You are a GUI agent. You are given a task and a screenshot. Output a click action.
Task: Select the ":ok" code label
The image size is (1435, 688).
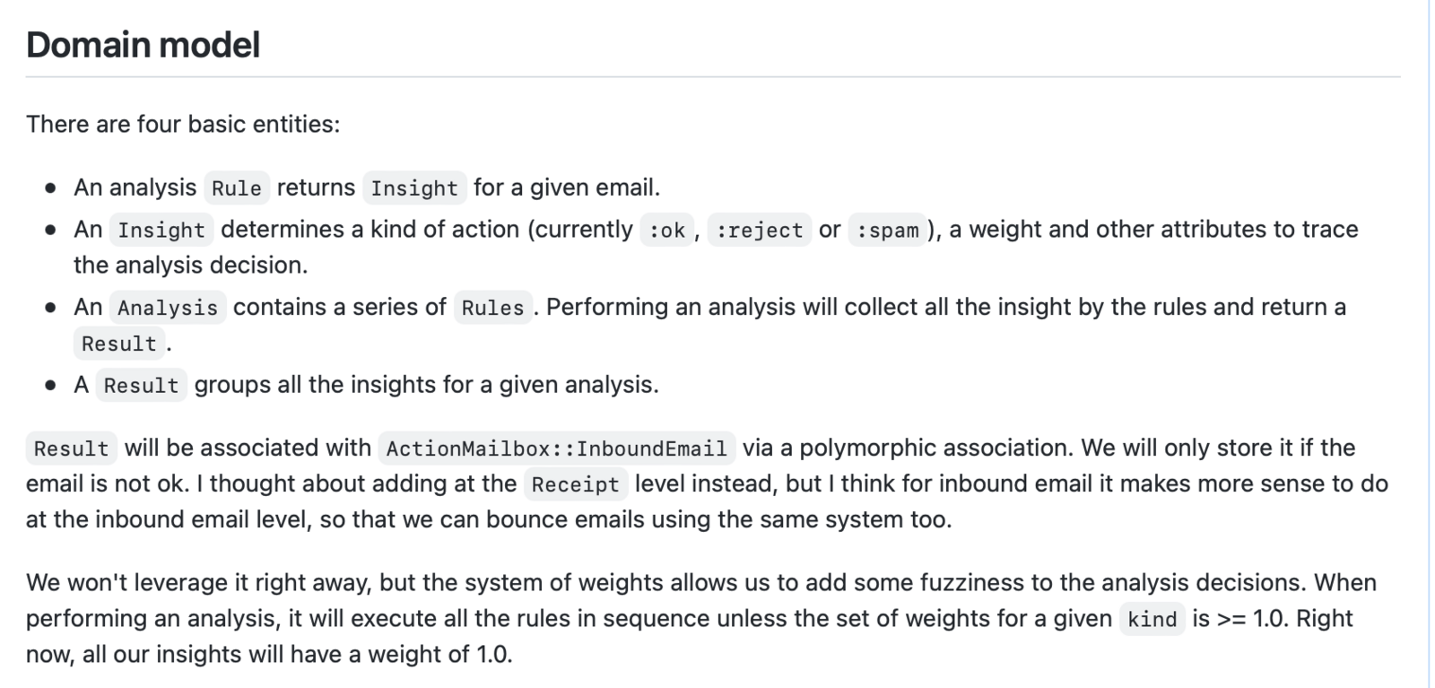tap(666, 231)
